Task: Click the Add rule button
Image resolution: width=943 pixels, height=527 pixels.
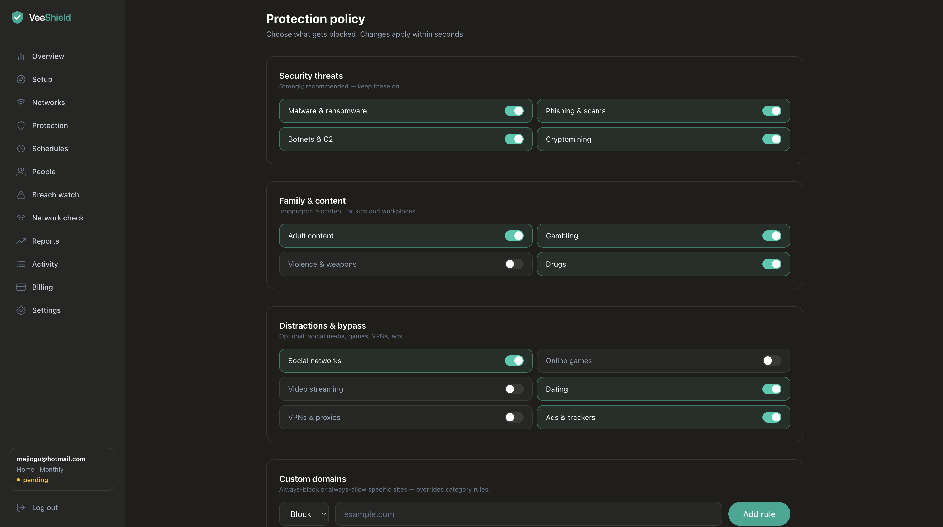Action: [759, 513]
